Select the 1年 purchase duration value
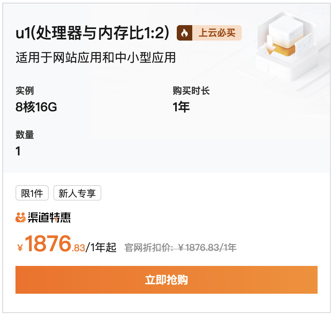Viewport: 335px width, 320px height. pos(181,107)
